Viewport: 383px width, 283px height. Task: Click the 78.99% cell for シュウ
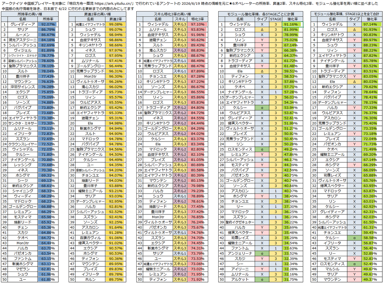(292, 34)
